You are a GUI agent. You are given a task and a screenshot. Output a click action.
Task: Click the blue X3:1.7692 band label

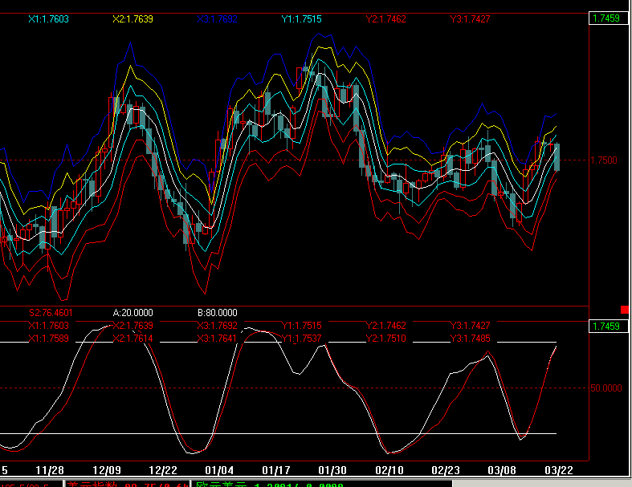[218, 19]
